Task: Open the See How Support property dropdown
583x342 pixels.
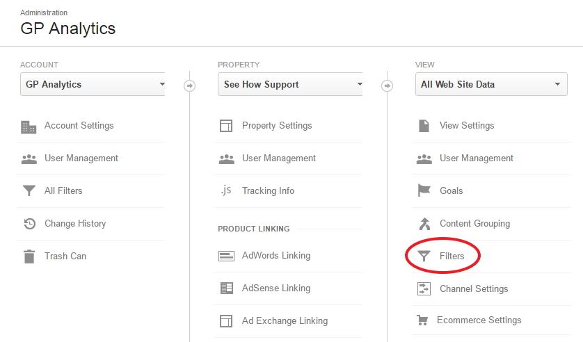Action: click(x=290, y=84)
